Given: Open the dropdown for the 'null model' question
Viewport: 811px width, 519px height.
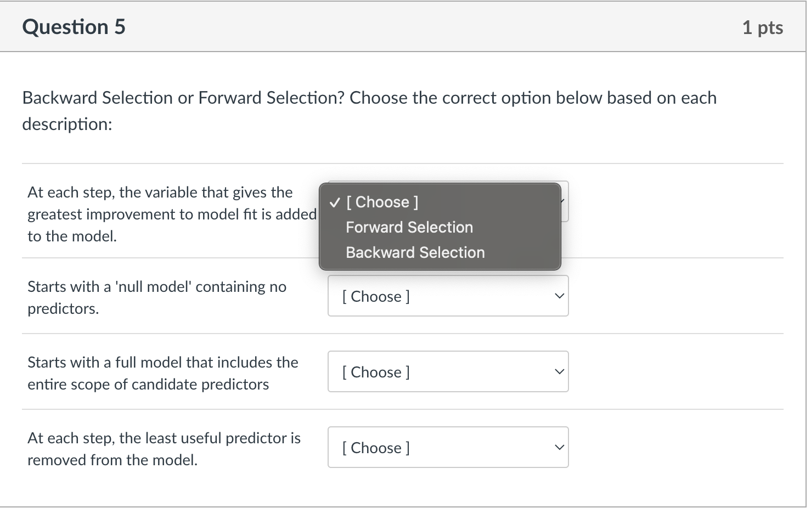Looking at the screenshot, I should pos(448,296).
